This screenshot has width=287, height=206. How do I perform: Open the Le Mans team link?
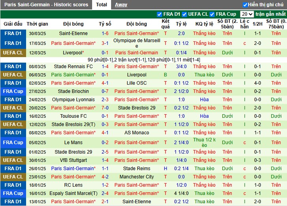point(73,142)
